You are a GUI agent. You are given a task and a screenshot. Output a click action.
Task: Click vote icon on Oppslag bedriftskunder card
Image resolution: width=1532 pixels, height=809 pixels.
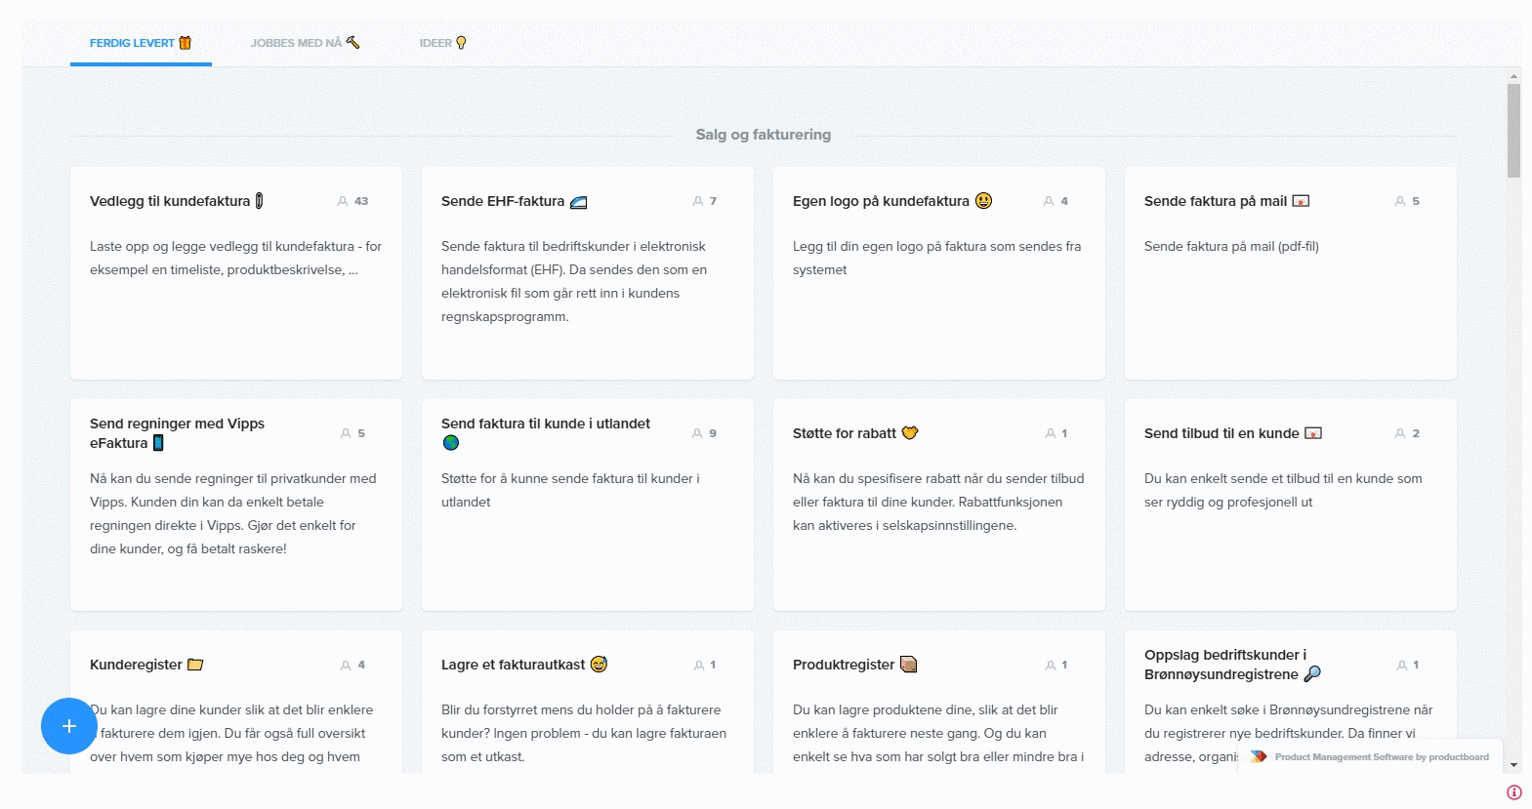tap(1402, 666)
